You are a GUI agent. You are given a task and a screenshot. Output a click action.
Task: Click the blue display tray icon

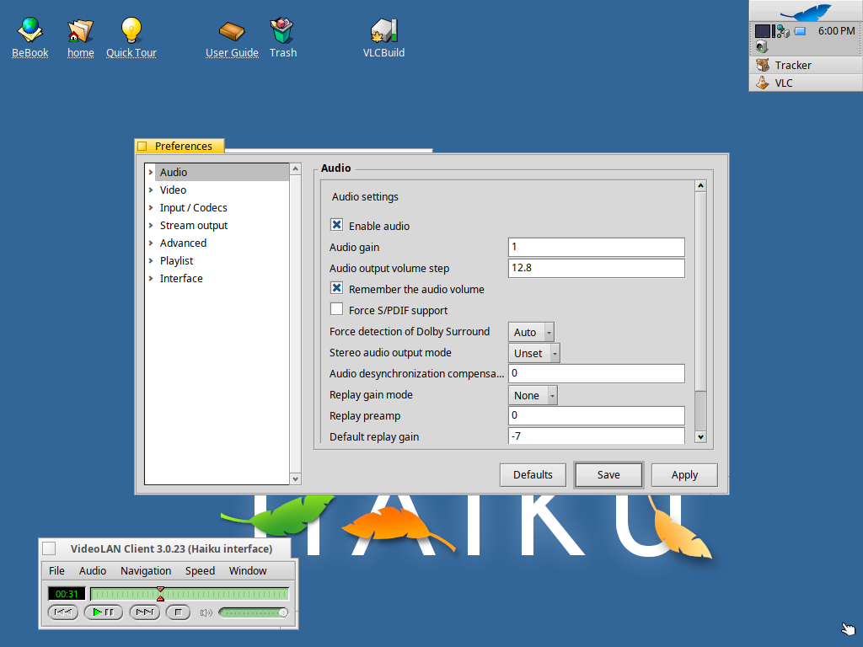click(800, 31)
